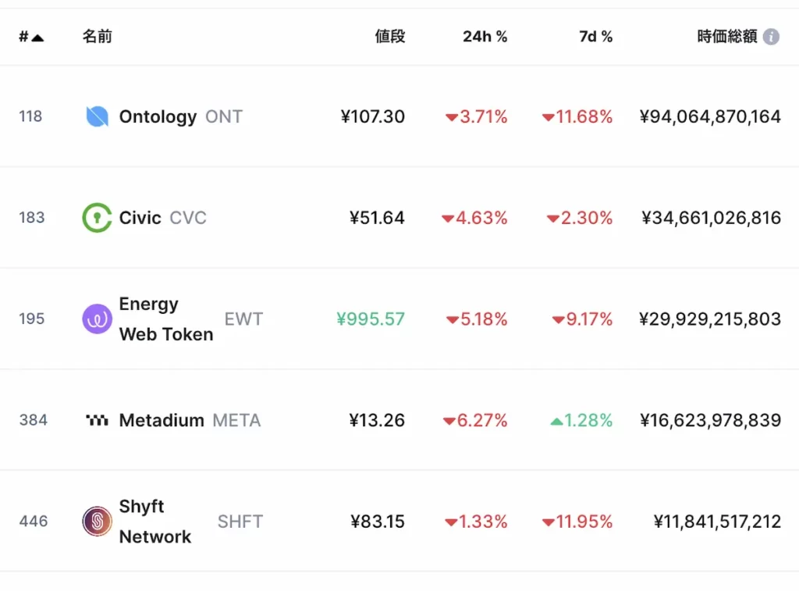
Task: Click the purple Energy Web Token logo
Action: point(97,319)
